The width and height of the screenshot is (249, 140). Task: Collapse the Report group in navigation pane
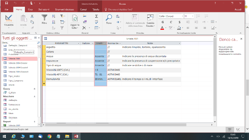click(x=35, y=122)
